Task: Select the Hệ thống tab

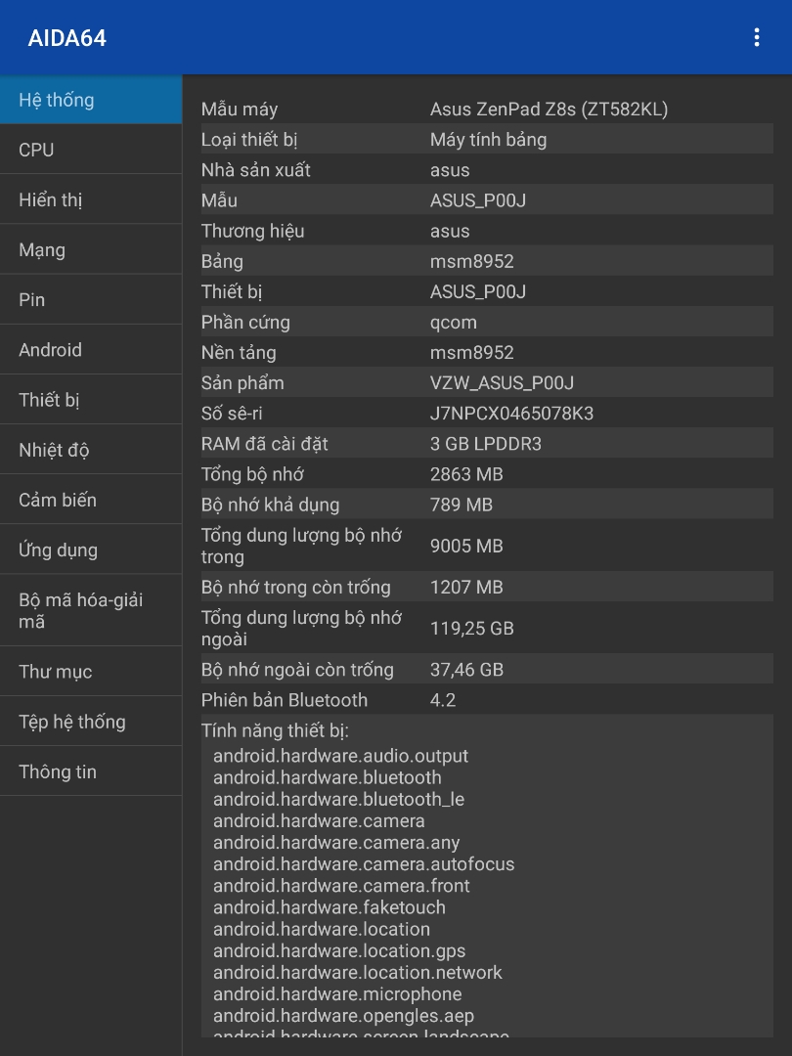Action: tap(91, 100)
